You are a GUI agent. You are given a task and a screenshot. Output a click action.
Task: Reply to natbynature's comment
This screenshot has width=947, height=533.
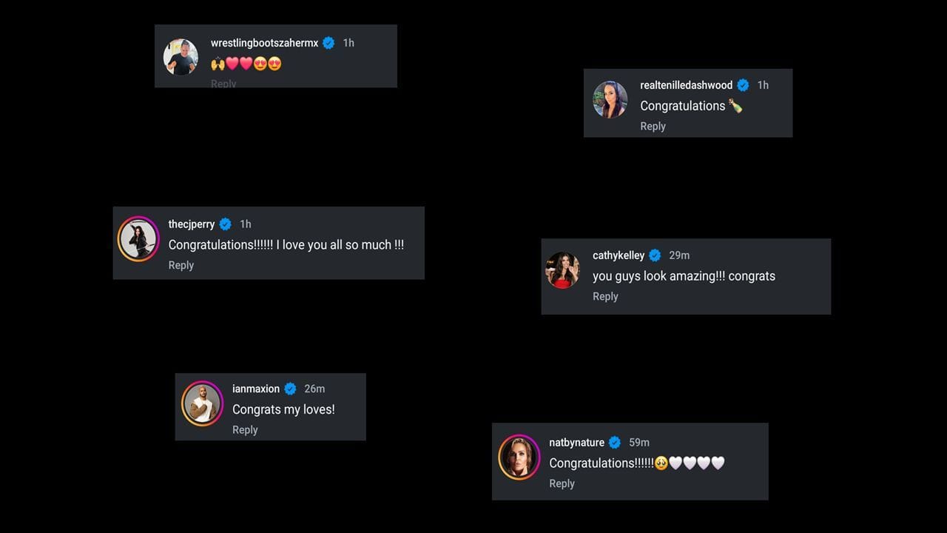pyautogui.click(x=562, y=483)
